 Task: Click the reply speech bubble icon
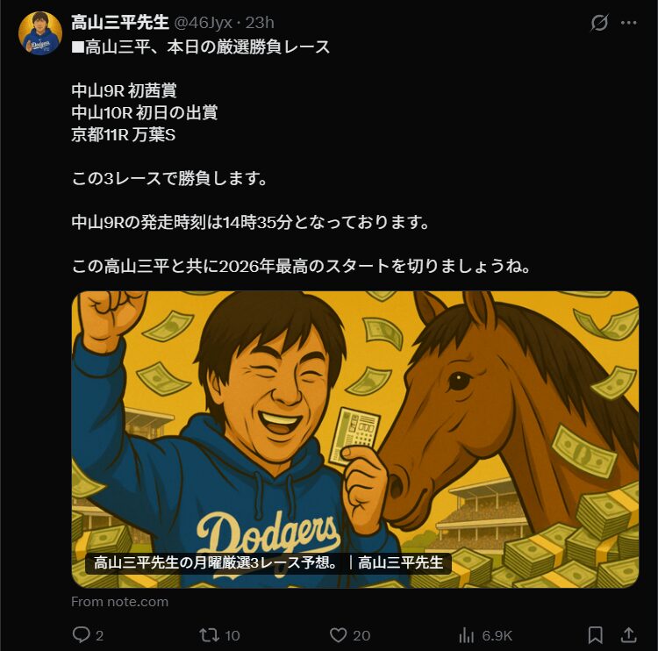coord(82,634)
